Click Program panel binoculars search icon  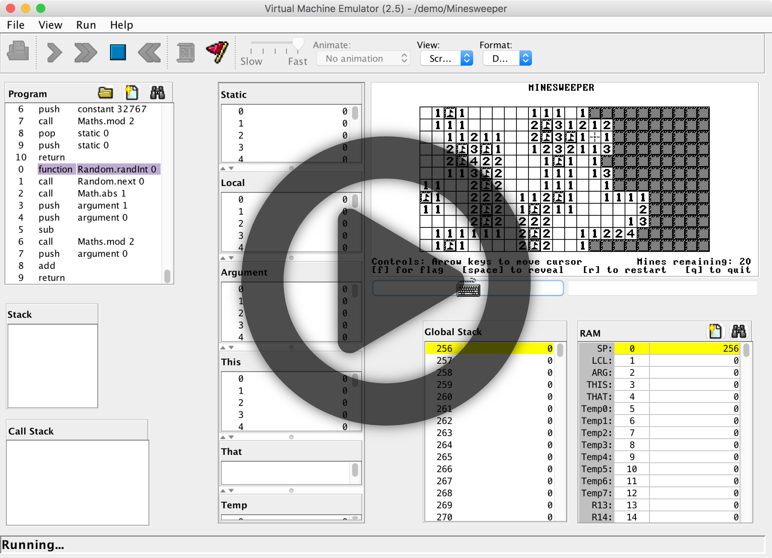tap(158, 92)
